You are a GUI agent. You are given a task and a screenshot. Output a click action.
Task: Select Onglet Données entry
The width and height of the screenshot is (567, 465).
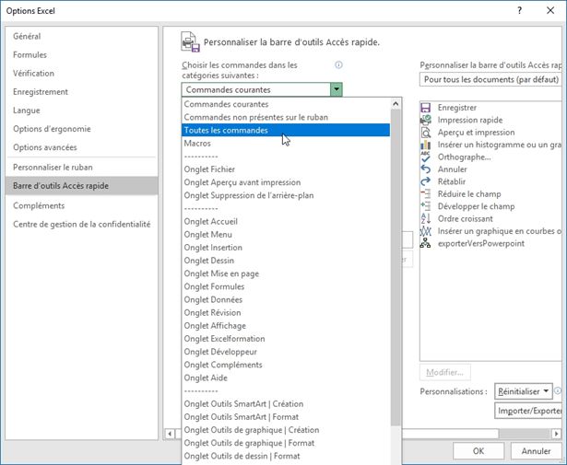pyautogui.click(x=286, y=299)
